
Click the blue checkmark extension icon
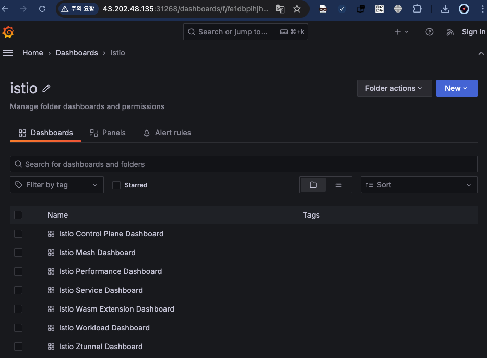click(342, 9)
